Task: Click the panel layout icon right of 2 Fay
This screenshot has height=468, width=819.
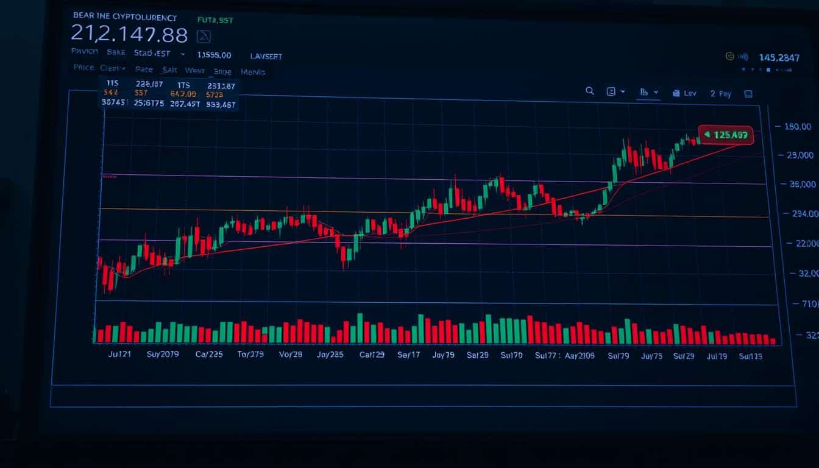Action: pyautogui.click(x=748, y=94)
